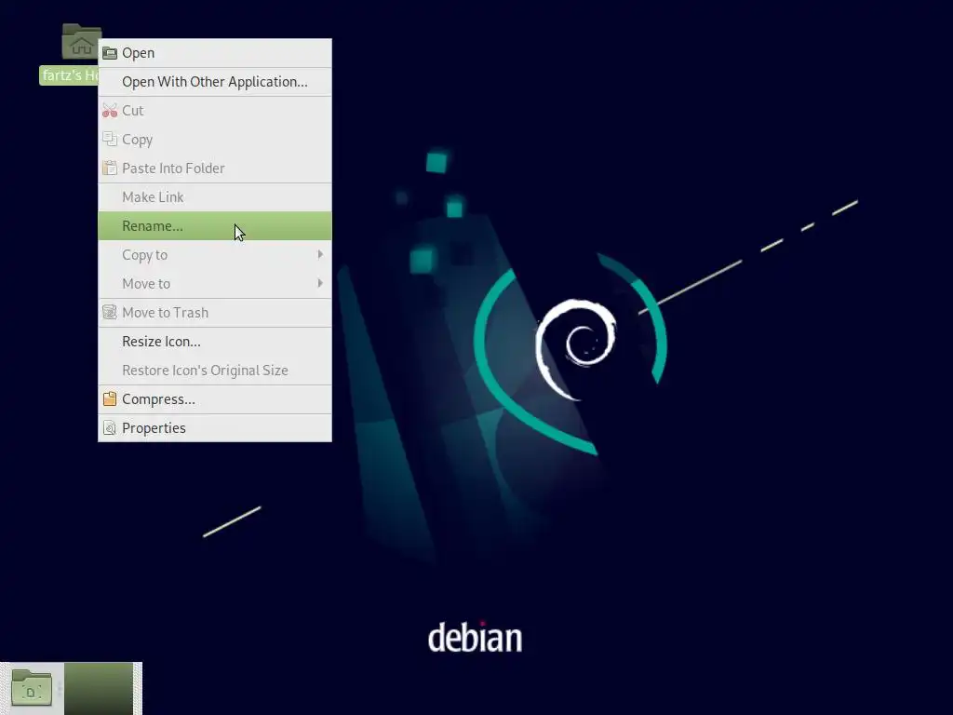Click the Open menu entry
Viewport: 953px width, 715px height.
coord(215,53)
